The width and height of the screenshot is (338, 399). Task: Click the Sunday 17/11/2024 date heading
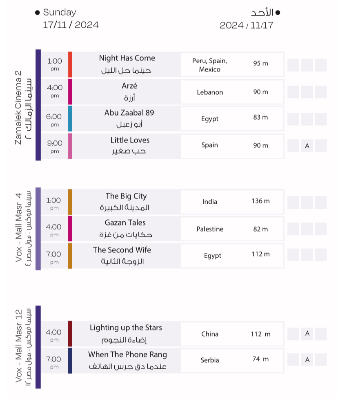coord(71,19)
